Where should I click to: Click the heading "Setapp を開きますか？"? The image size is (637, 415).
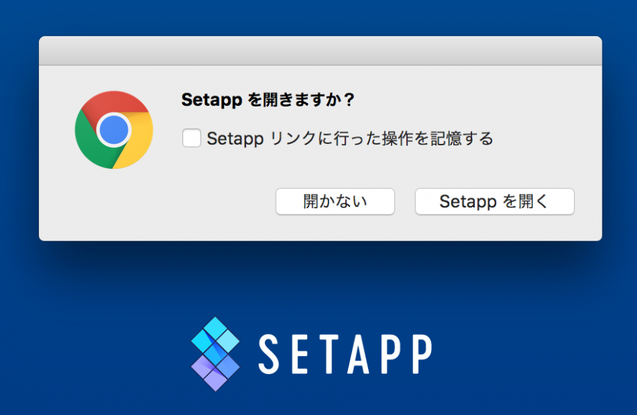pyautogui.click(x=268, y=100)
